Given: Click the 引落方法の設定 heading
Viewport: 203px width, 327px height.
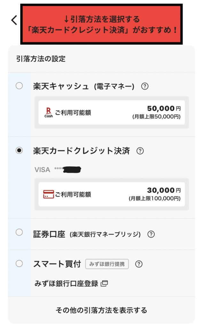Looking at the screenshot, I should click(41, 59).
